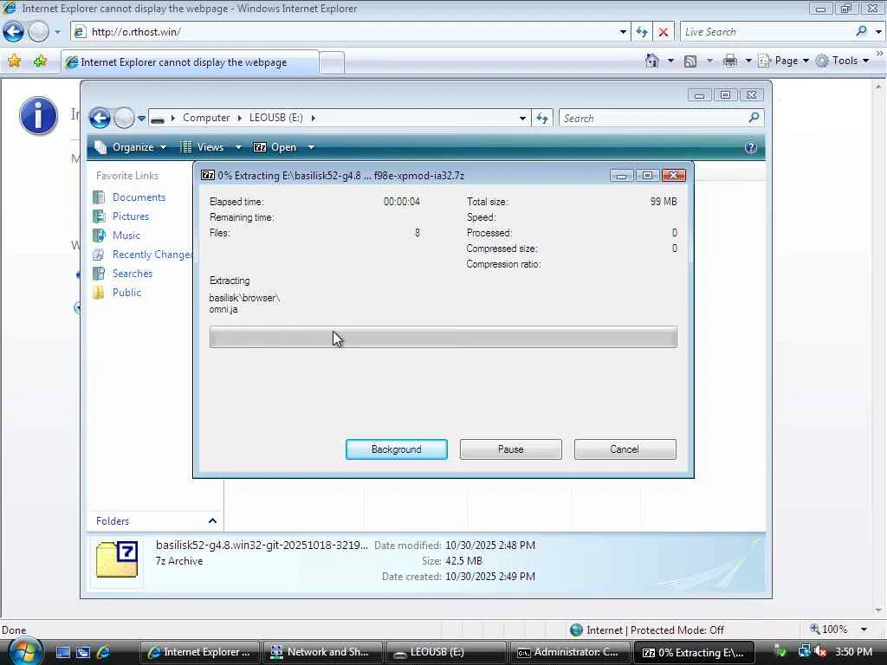Click Explorer window forward button
Viewport: 887px width, 665px height.
point(124,118)
